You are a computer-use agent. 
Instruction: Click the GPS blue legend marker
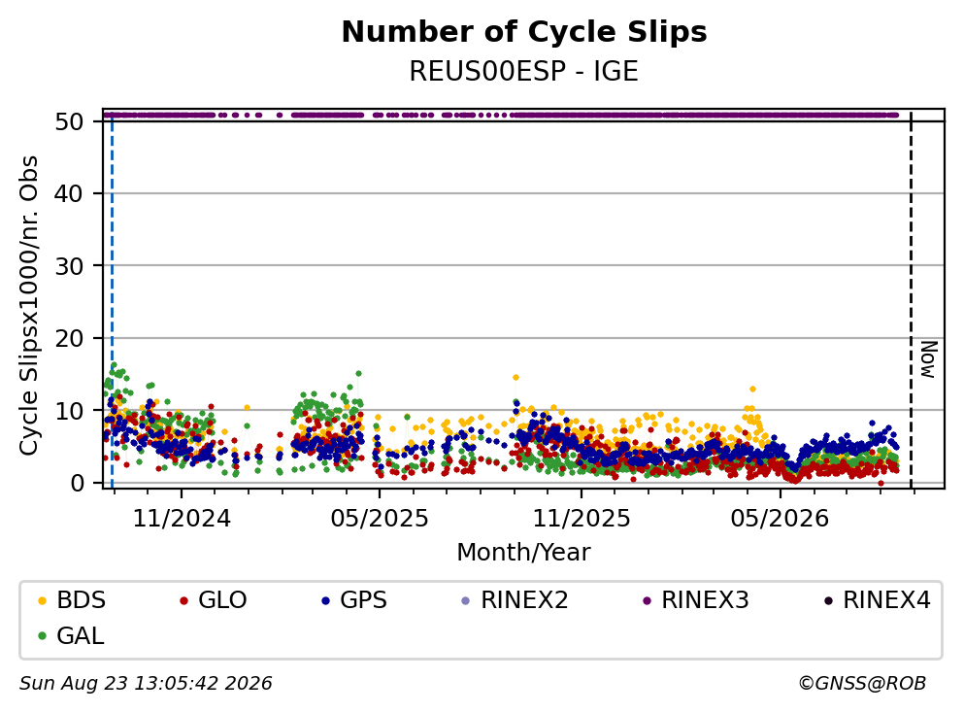(x=325, y=600)
